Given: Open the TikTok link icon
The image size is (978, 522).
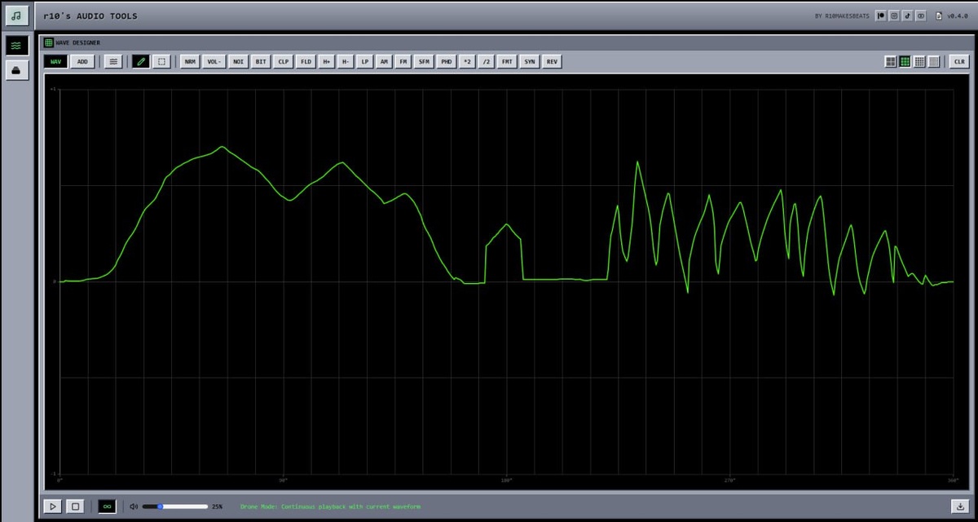Looking at the screenshot, I should pyautogui.click(x=907, y=15).
